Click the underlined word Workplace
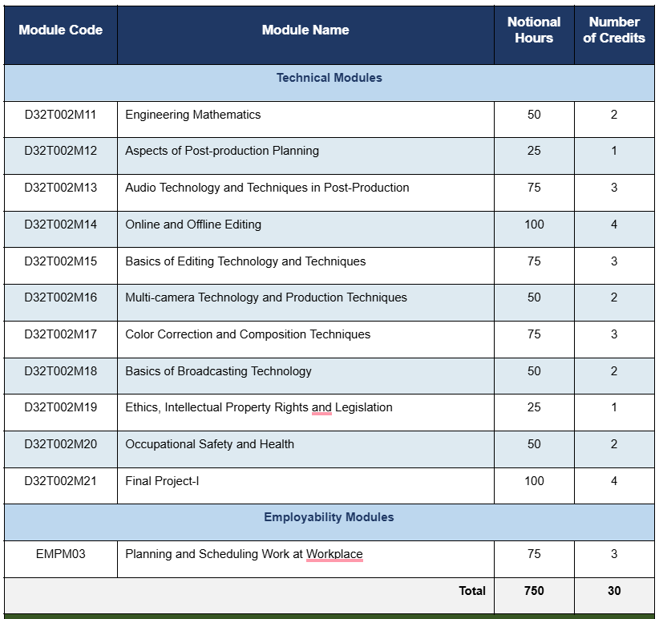The image size is (659, 619). [334, 554]
